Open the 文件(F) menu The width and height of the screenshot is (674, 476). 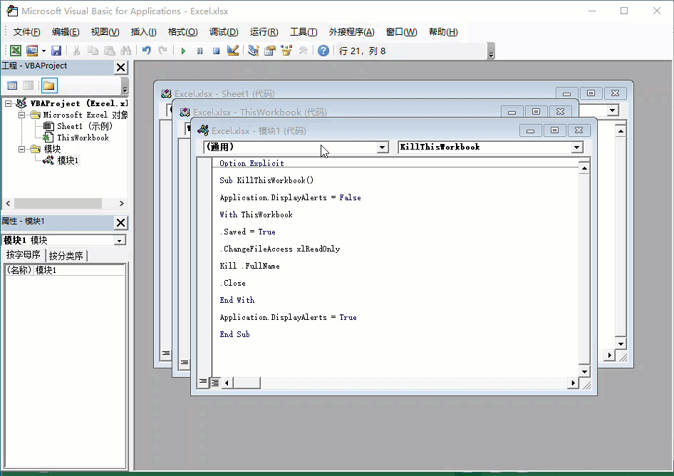(x=26, y=32)
